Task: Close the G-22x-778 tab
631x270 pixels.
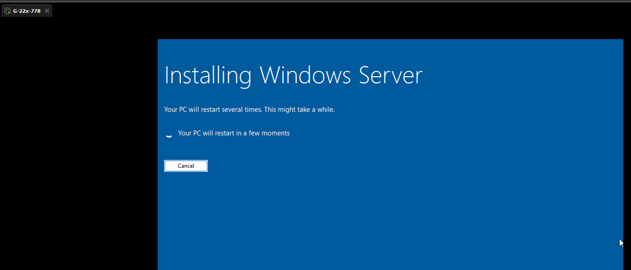Action: (47, 11)
